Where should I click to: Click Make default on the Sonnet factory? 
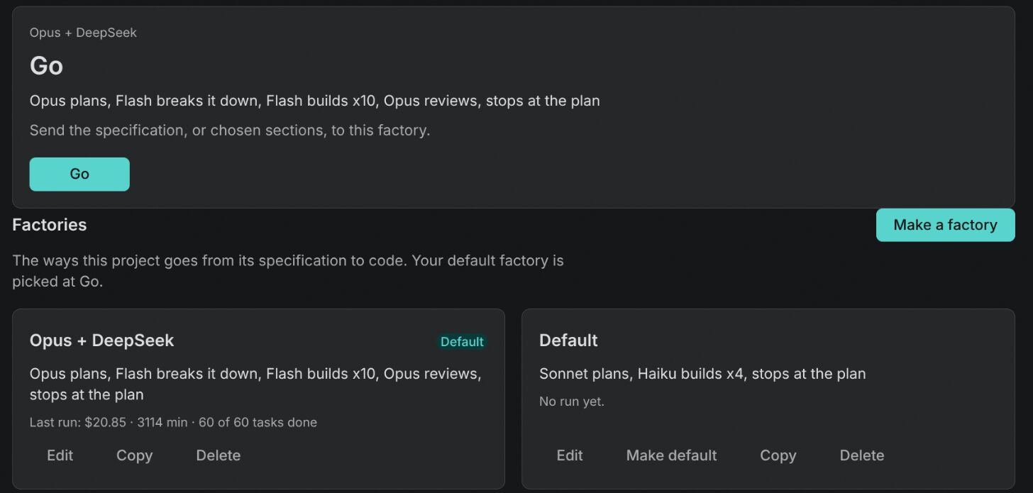point(672,455)
